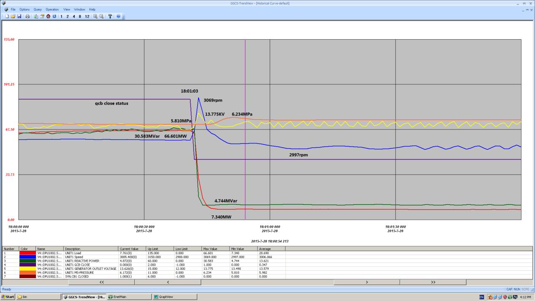535x301 pixels.
Task: Set the time span to 12
Action: tap(87, 16)
